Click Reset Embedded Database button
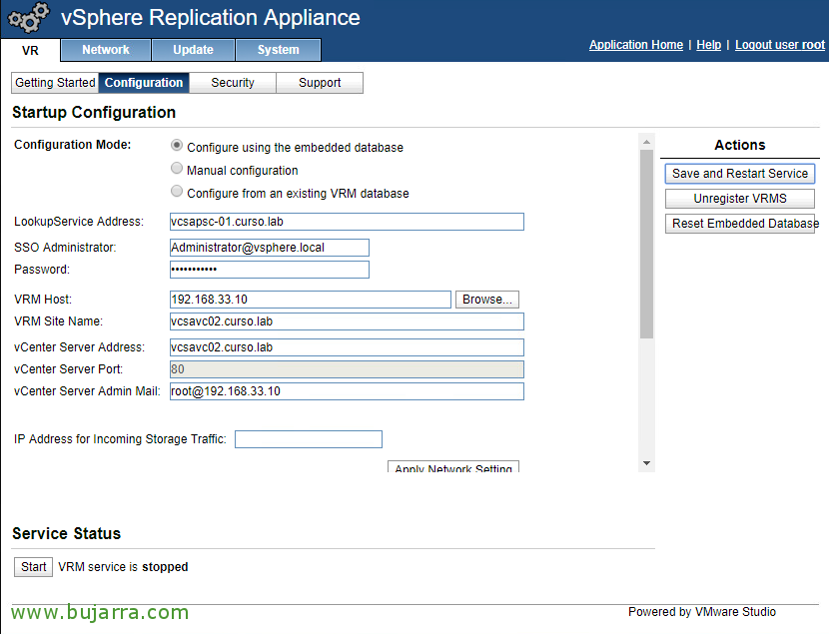Viewport: 829px width, 634px height. coord(740,224)
